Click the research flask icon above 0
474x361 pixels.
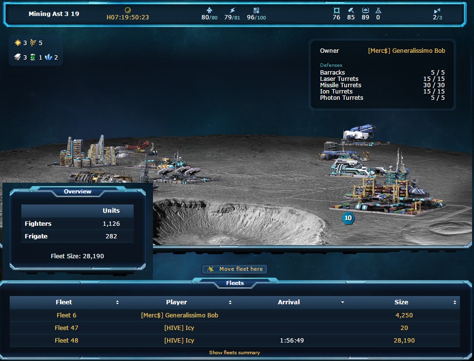click(378, 10)
